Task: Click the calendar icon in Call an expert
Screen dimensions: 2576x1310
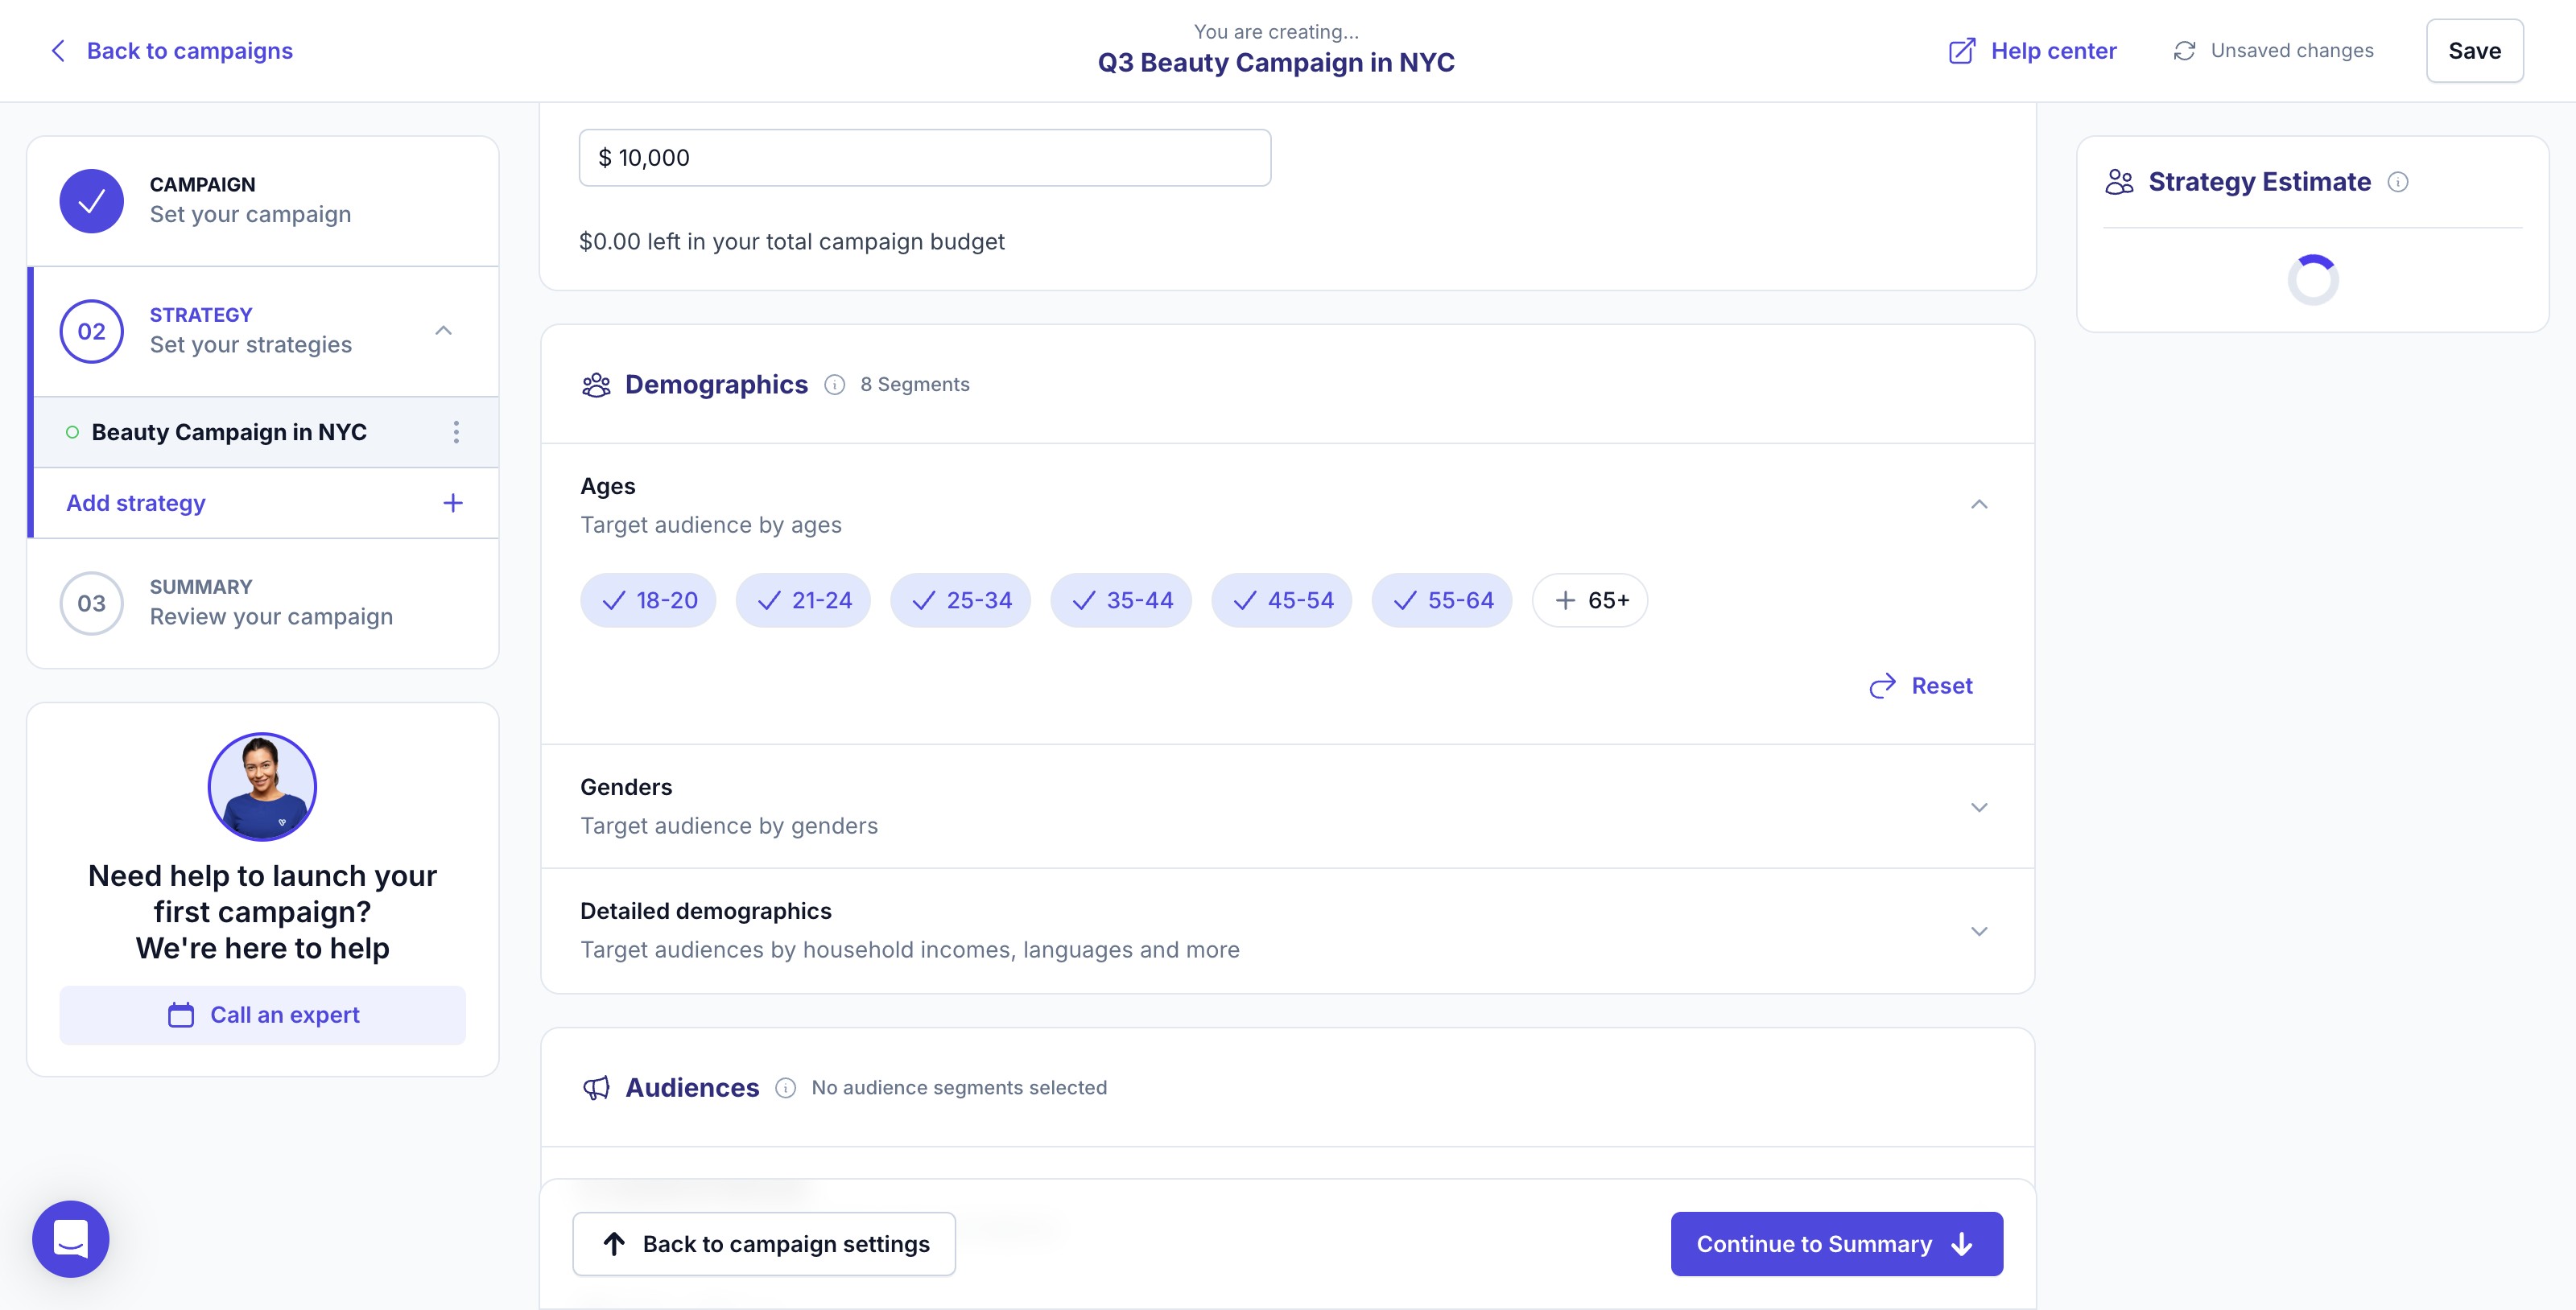Action: (x=181, y=1015)
